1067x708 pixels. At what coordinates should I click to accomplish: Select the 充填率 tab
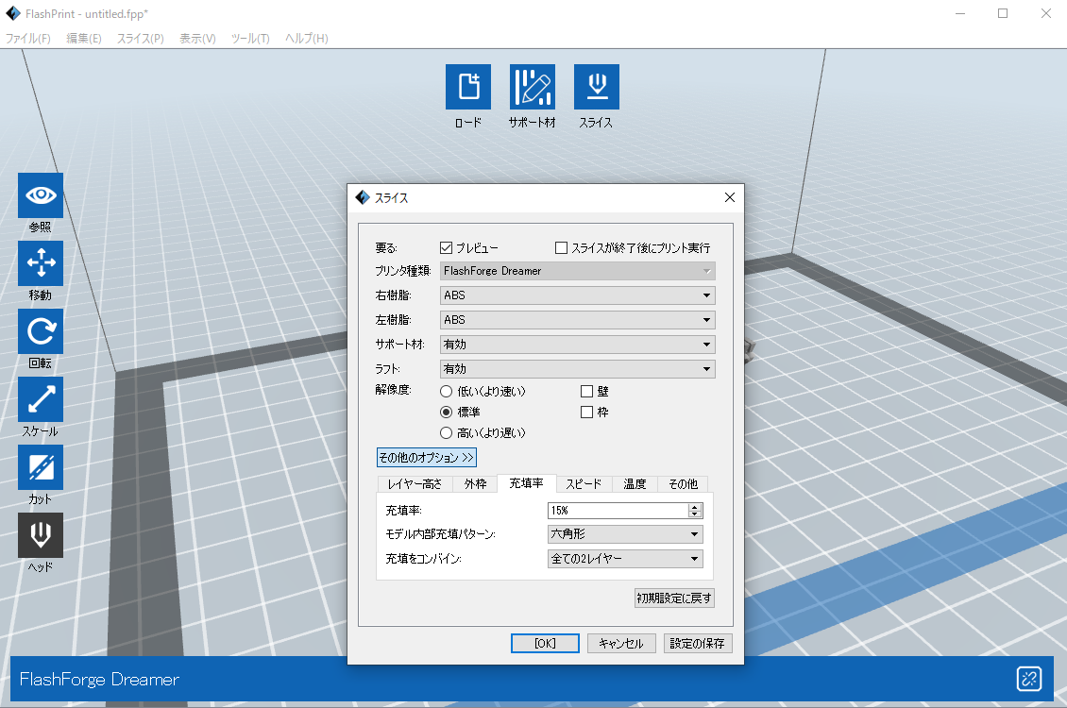click(x=527, y=483)
